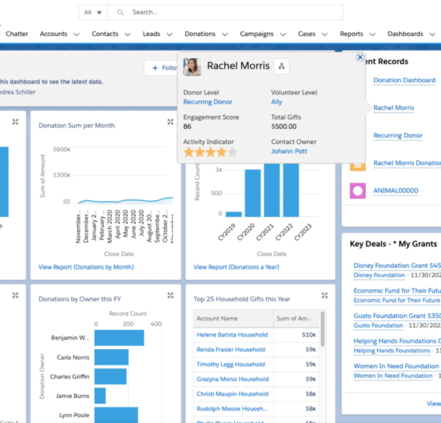Click the Jamie Burns bar in chart

[x=100, y=396]
